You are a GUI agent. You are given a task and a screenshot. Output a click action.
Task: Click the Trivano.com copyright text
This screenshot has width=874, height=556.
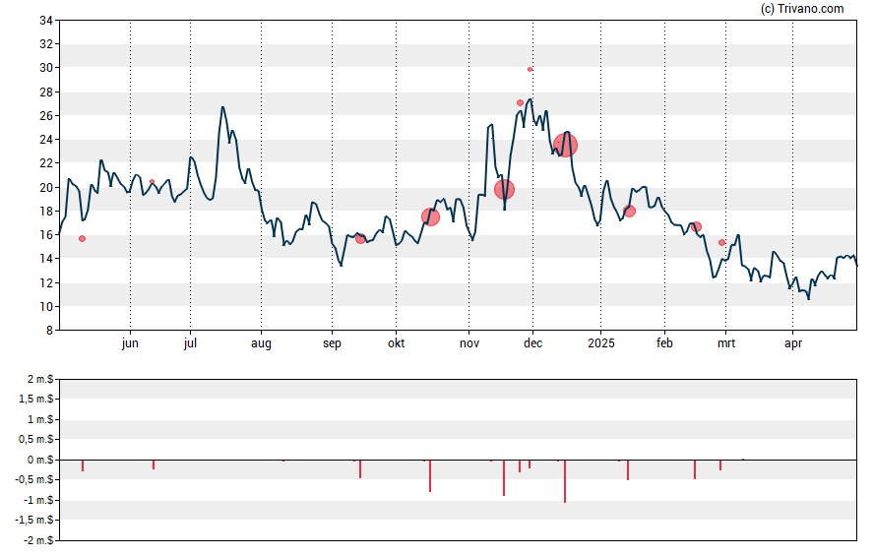[802, 8]
